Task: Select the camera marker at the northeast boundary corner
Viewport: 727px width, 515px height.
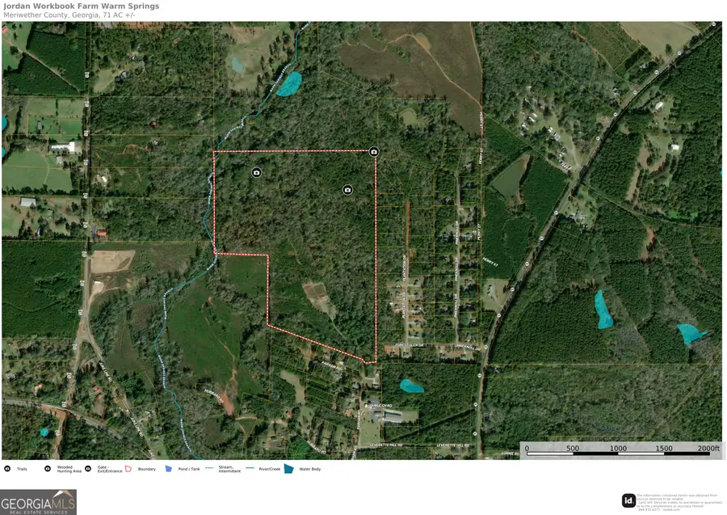Action: [373, 152]
